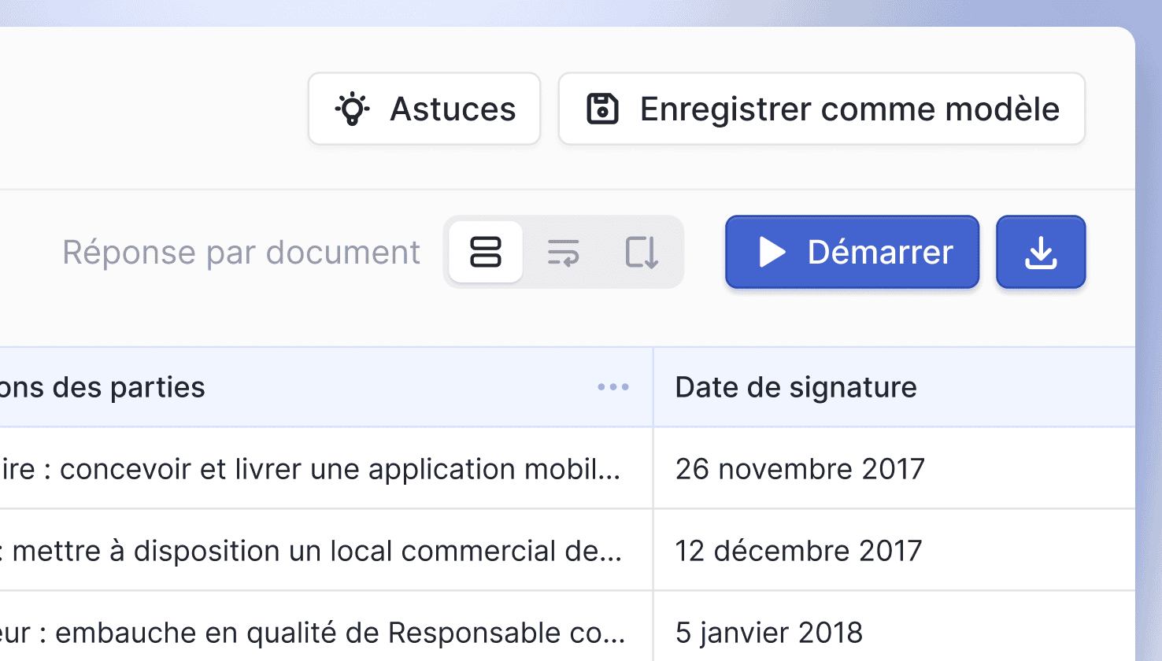
Task: Open the Astuces tips button
Action: coord(424,109)
